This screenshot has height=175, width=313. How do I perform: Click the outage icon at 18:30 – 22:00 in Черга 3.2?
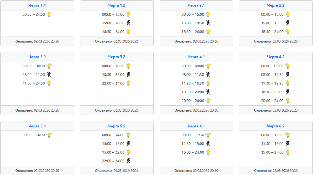point(129,75)
